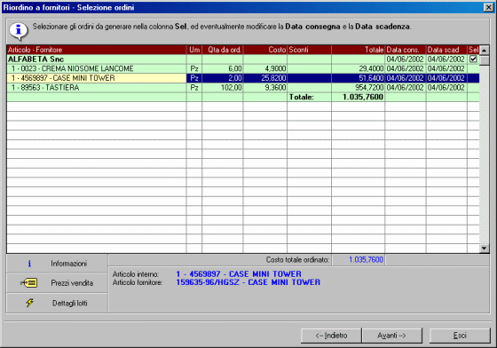This screenshot has height=348, width=497.
Task: Go back using the Indietro button
Action: pos(331,336)
